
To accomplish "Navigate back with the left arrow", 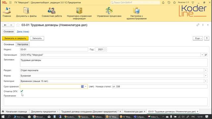I will [5, 25].
